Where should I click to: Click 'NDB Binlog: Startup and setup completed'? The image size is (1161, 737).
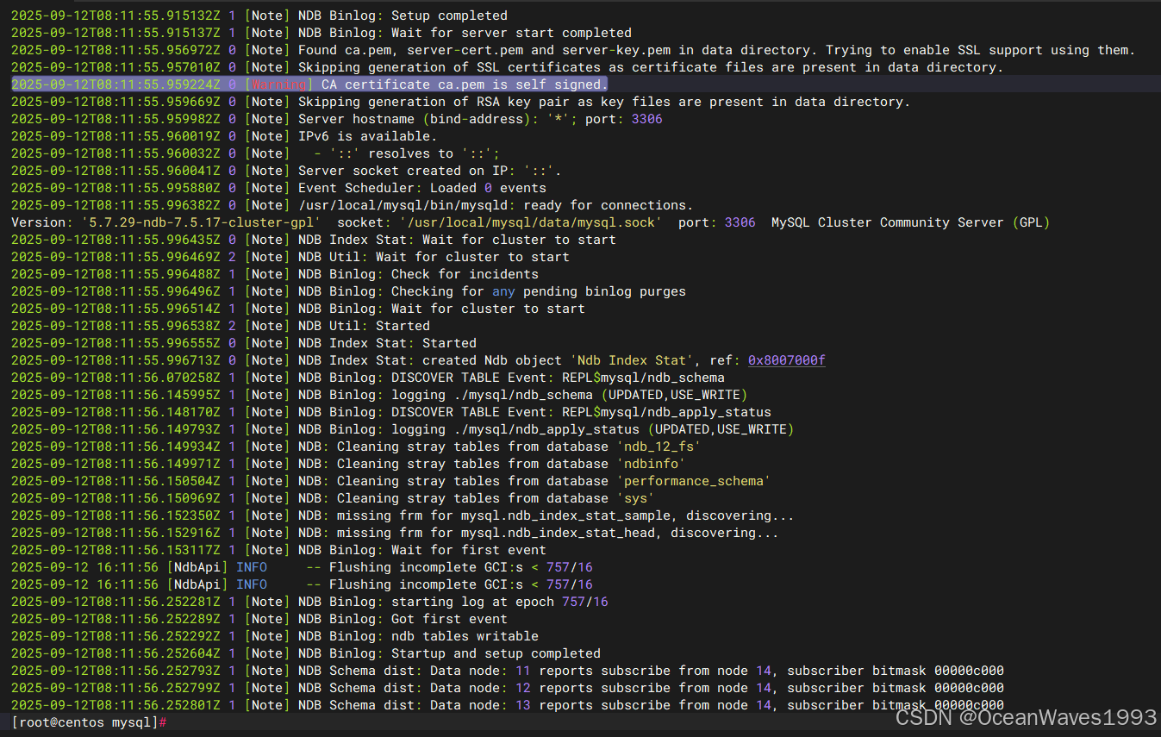(x=449, y=653)
